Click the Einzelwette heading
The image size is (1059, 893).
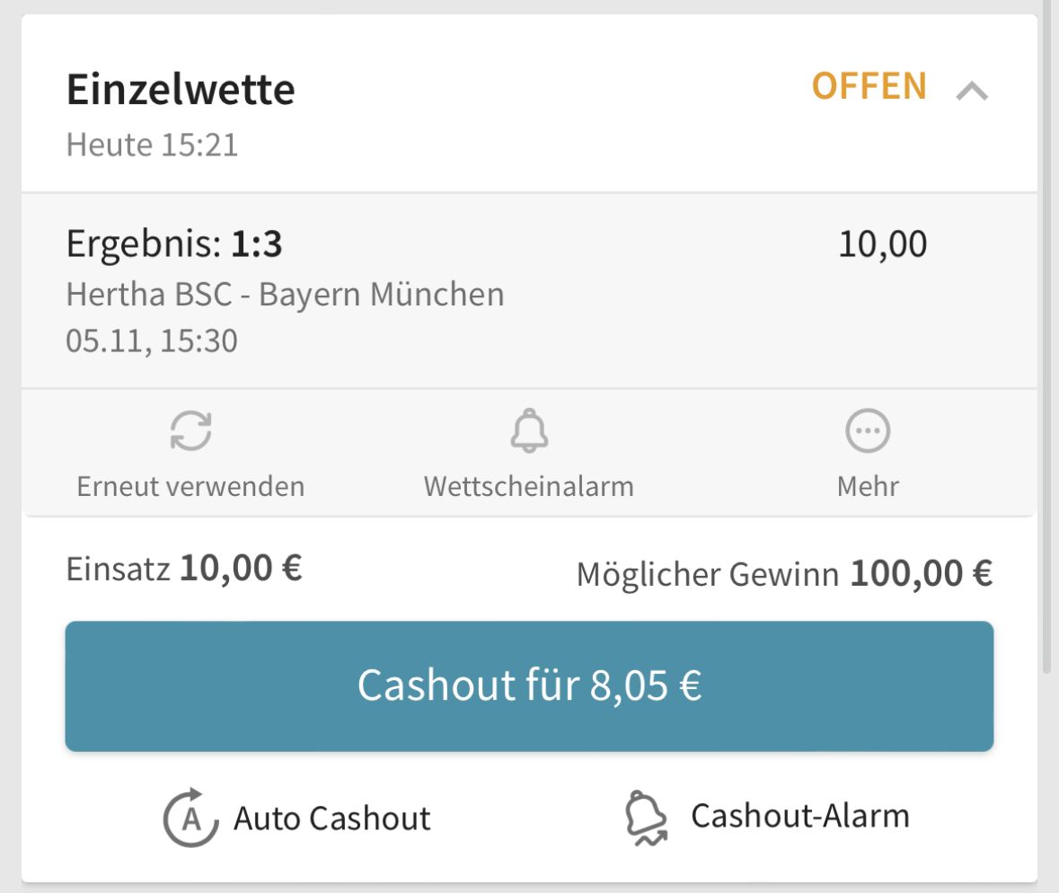(181, 89)
